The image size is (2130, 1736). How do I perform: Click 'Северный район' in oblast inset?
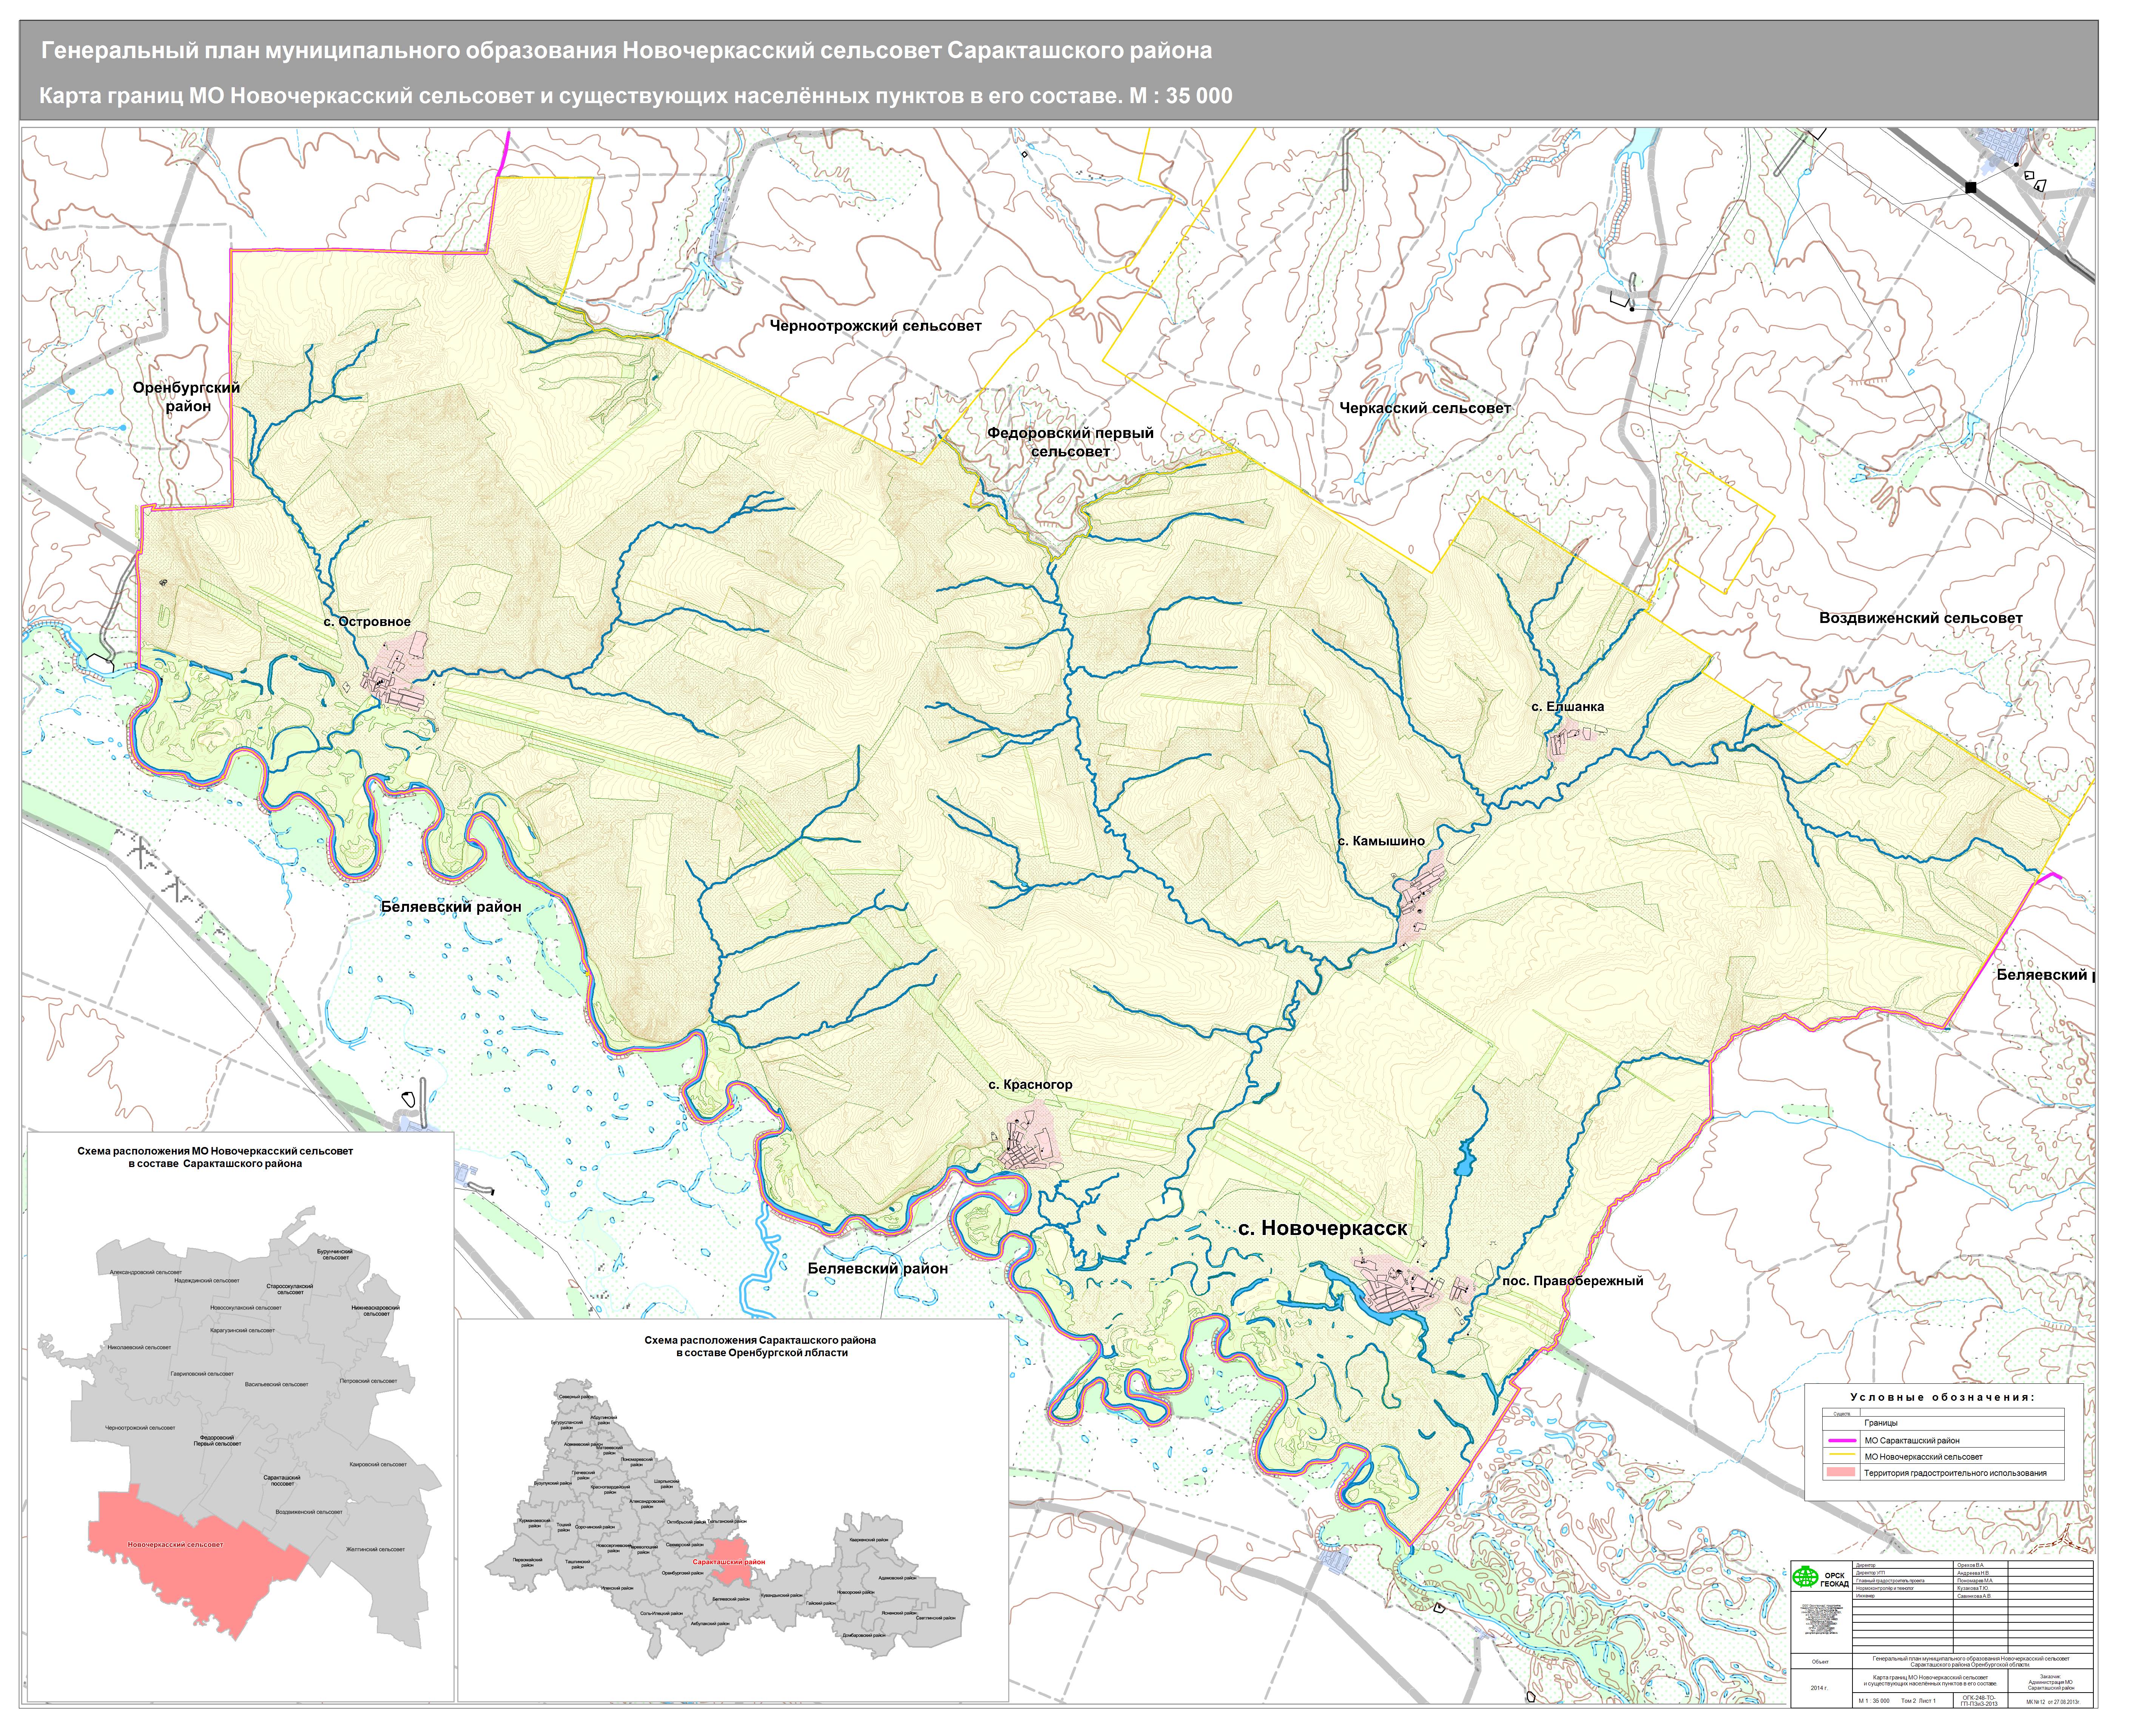(x=576, y=1397)
